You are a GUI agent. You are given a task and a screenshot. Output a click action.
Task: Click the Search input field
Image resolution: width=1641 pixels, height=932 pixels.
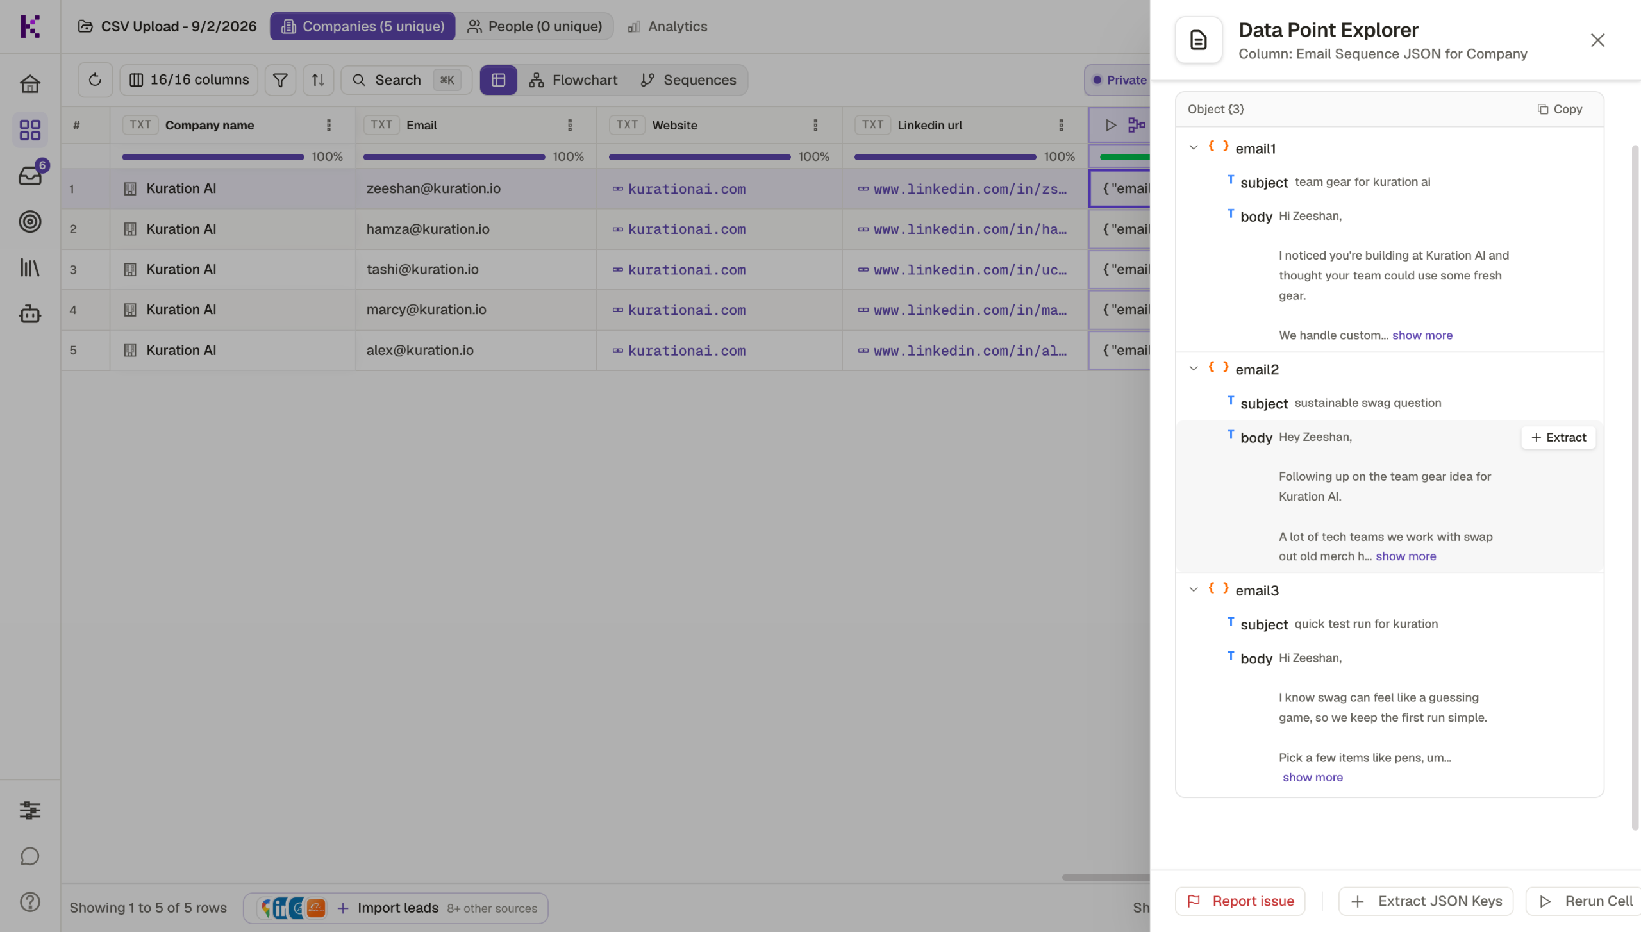[x=406, y=79]
